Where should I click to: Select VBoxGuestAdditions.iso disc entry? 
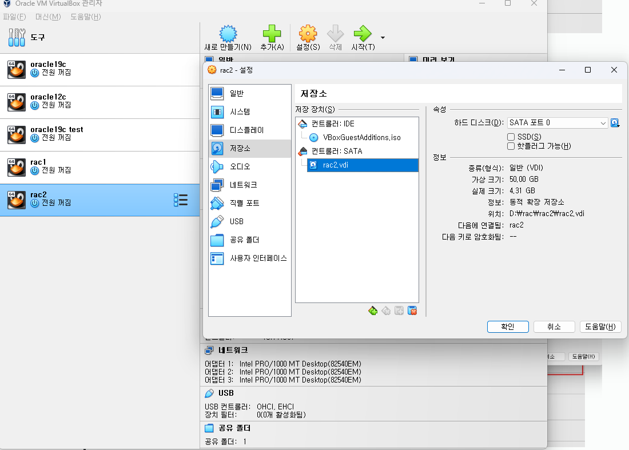pos(362,138)
